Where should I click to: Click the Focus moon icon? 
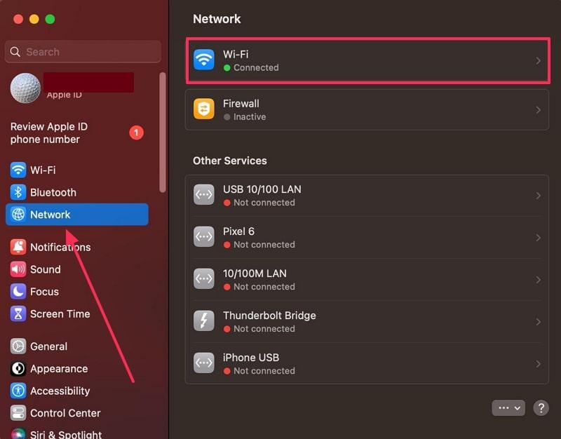(18, 292)
